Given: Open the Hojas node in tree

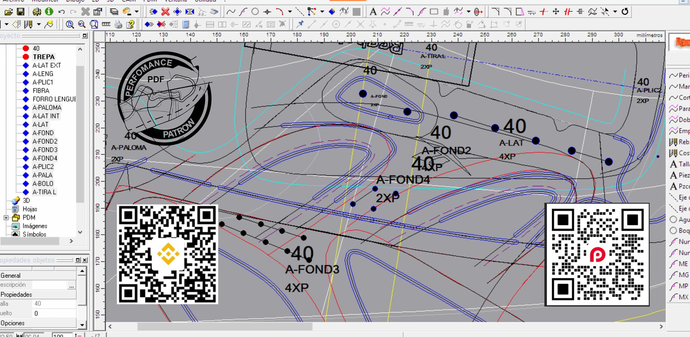Looking at the screenshot, I should [30, 209].
